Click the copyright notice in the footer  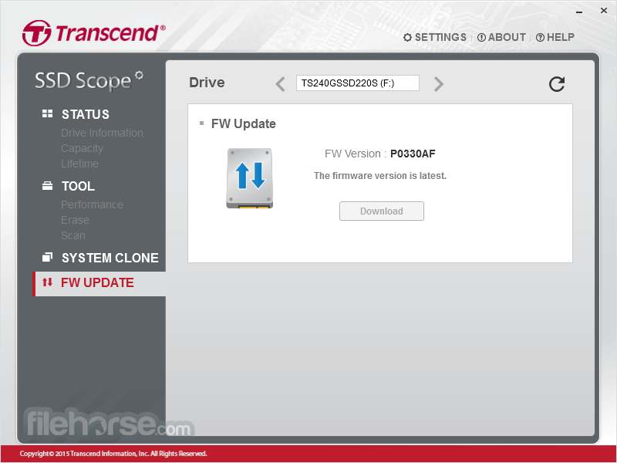(x=113, y=454)
